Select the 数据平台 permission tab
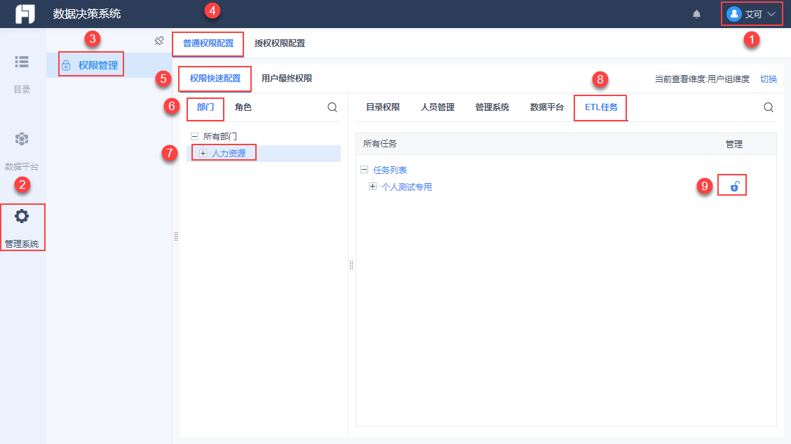 point(547,107)
